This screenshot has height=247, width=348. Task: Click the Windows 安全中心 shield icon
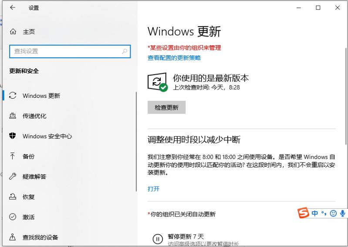[x=13, y=136]
